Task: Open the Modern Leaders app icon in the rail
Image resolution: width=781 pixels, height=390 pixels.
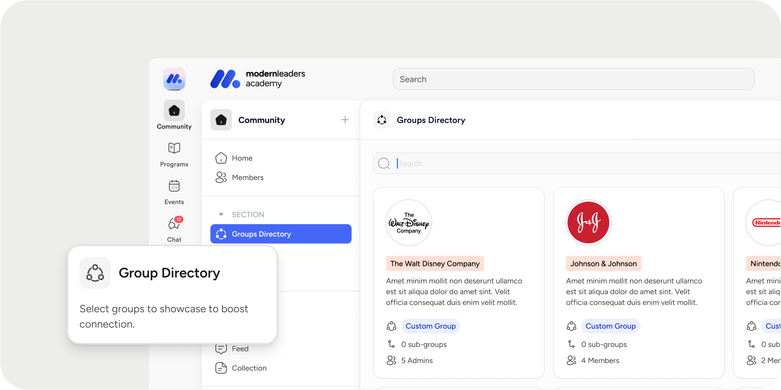Action: [x=174, y=79]
